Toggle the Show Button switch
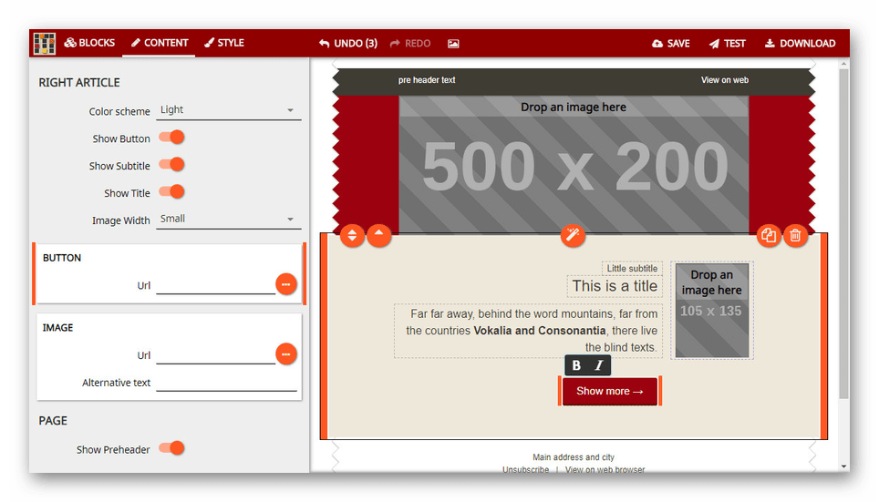Viewport: 879px width, 502px height. [x=171, y=138]
